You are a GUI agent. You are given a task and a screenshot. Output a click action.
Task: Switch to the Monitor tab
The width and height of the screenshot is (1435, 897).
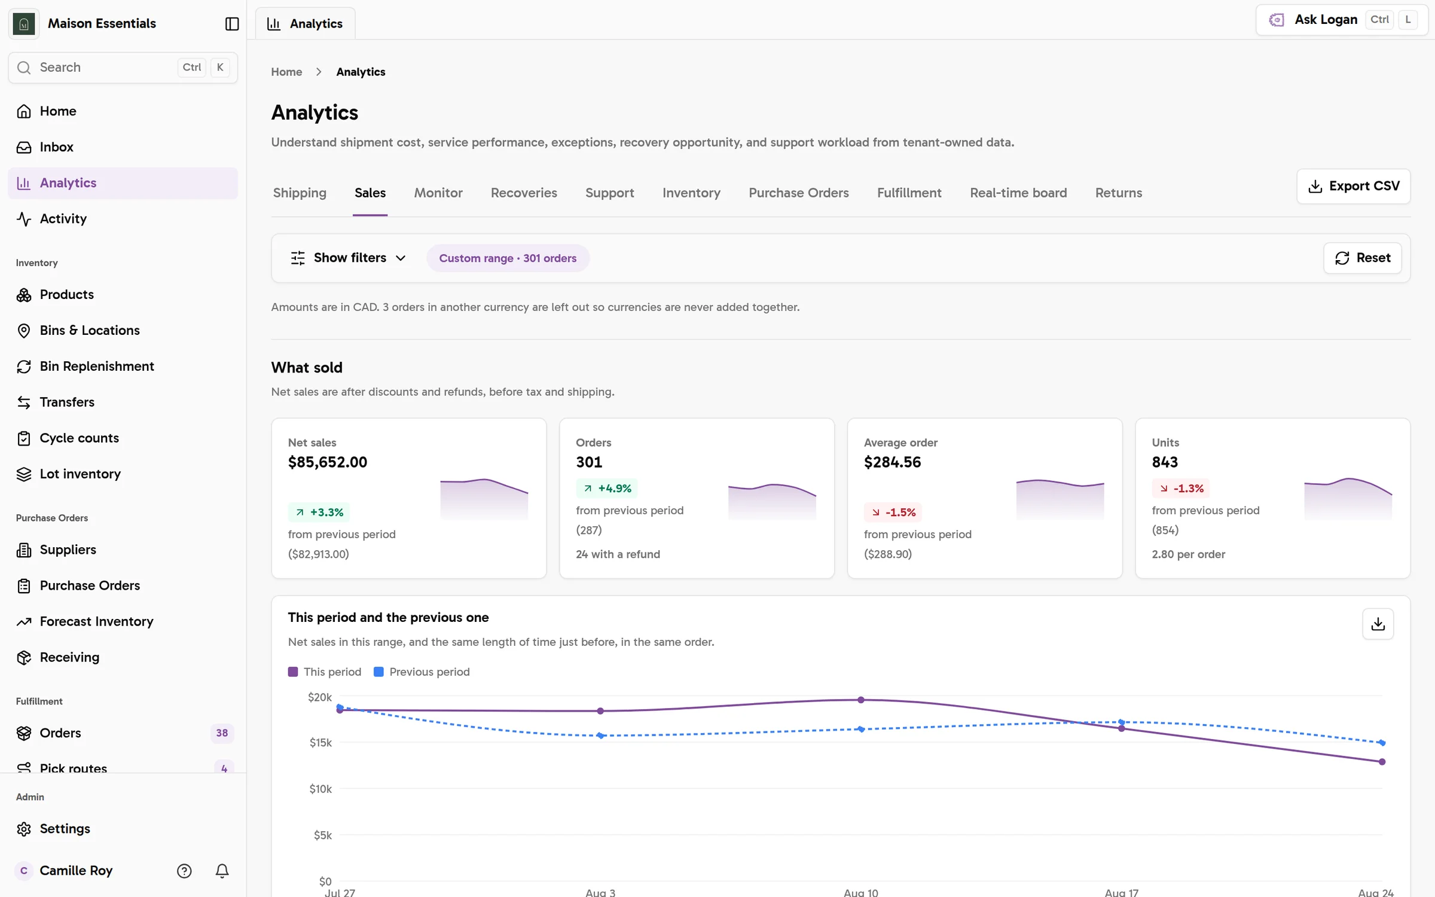438,193
